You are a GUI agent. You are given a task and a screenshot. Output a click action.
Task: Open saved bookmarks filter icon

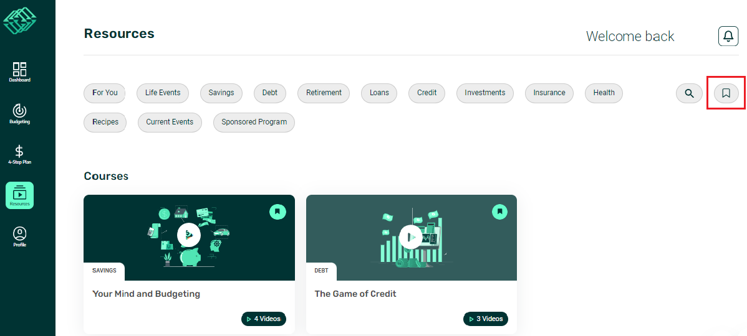coord(726,93)
